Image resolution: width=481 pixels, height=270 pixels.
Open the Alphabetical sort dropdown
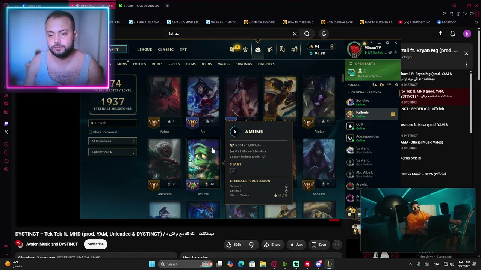[x=113, y=152]
